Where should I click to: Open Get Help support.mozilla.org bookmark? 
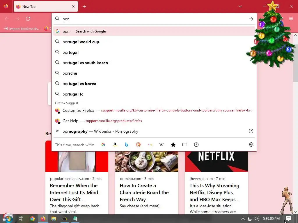(x=154, y=121)
